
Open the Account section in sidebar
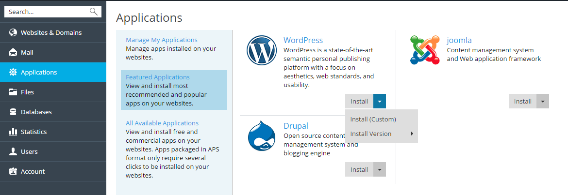tap(33, 171)
